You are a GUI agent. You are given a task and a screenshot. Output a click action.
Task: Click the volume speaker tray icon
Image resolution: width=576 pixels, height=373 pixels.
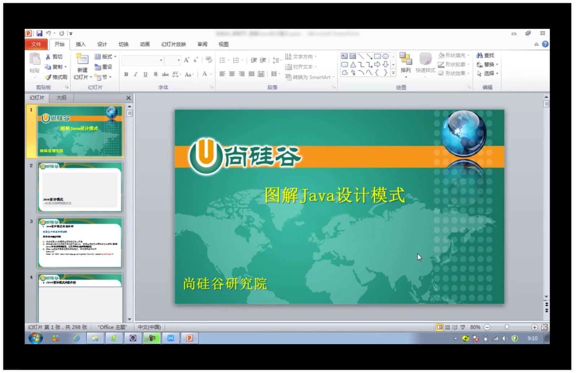505,338
